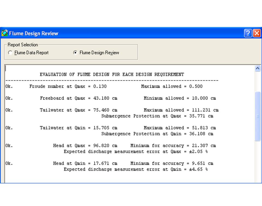Click Tailwater at Qmax = 75.460 cm
Viewport: 262px width, 206px height.
[79, 110]
